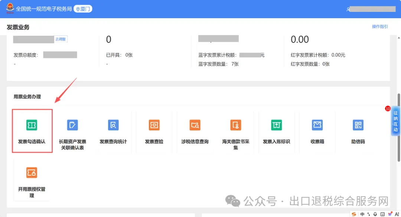Image resolution: width=401 pixels, height=217 pixels.
Task: Click the Sogou input method S icon
Action: [x=354, y=214]
